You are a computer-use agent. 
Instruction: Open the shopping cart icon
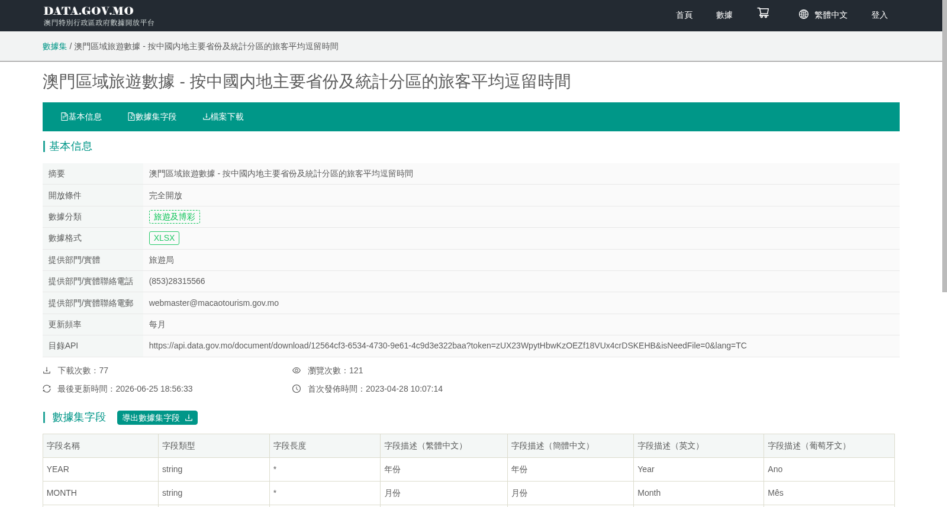click(x=763, y=13)
